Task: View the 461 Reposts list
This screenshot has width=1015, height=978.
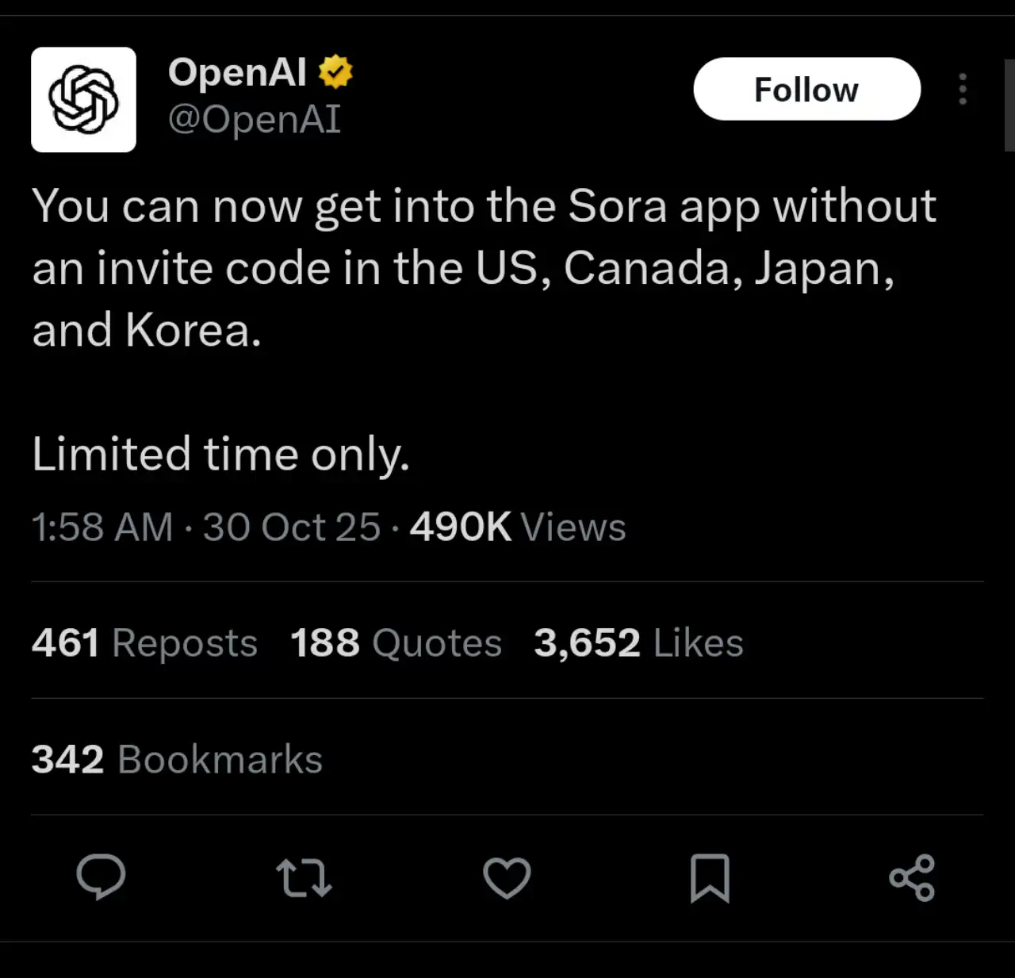Action: tap(144, 642)
